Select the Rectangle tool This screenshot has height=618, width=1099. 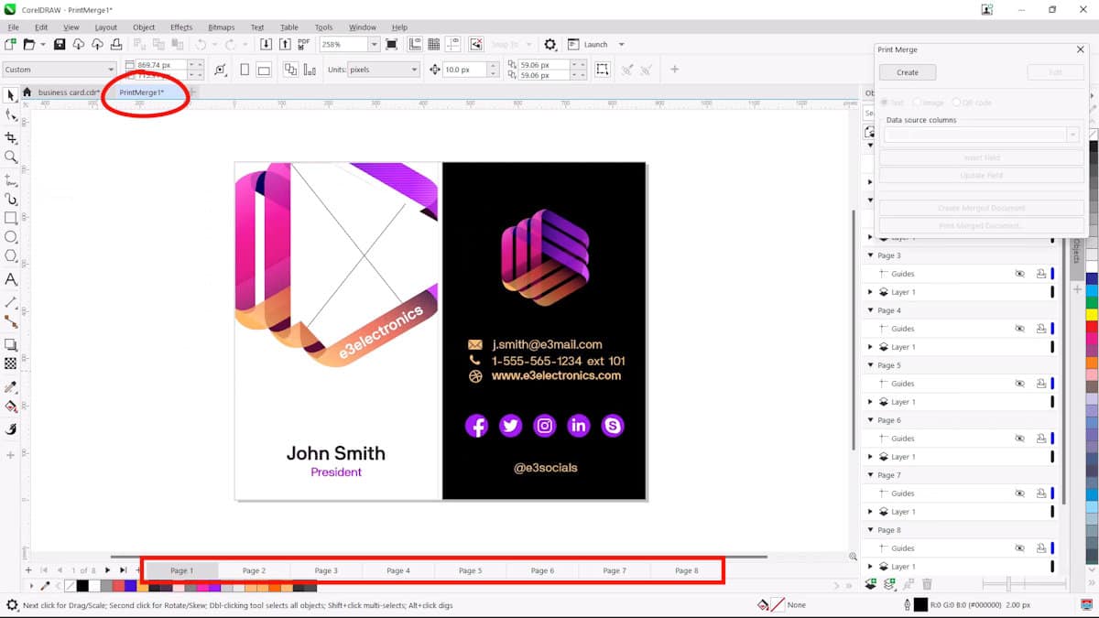11,218
